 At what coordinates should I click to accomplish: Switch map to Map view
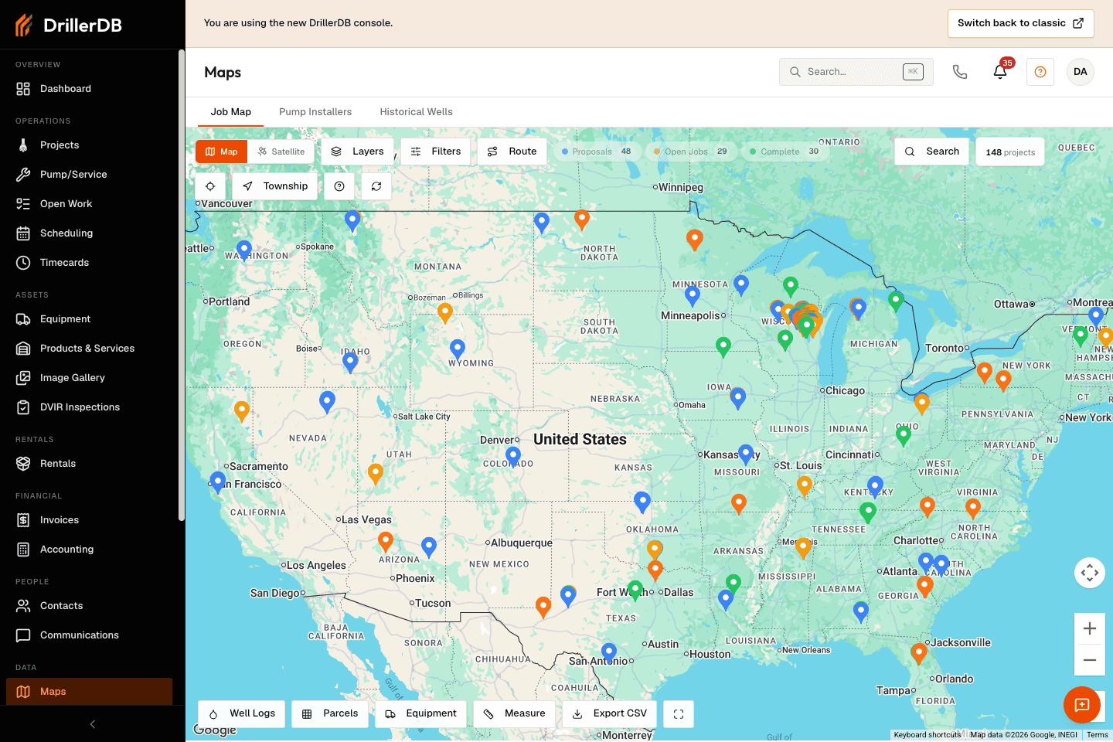(x=221, y=151)
